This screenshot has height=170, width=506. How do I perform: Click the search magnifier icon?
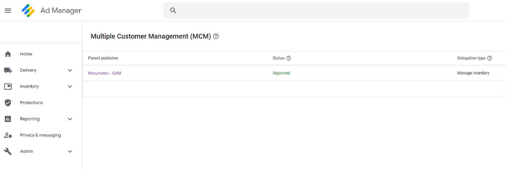coord(173,10)
